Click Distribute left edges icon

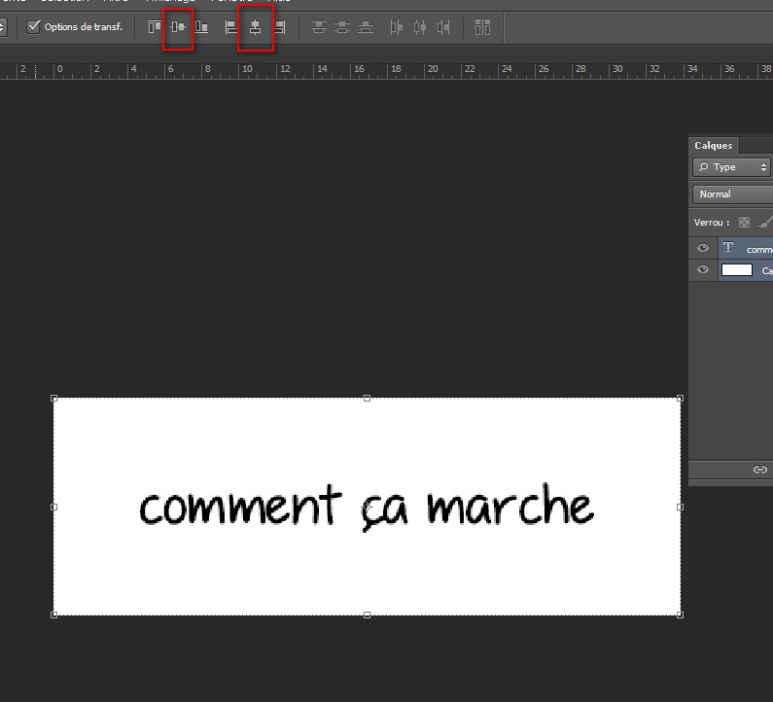pyautogui.click(x=397, y=27)
